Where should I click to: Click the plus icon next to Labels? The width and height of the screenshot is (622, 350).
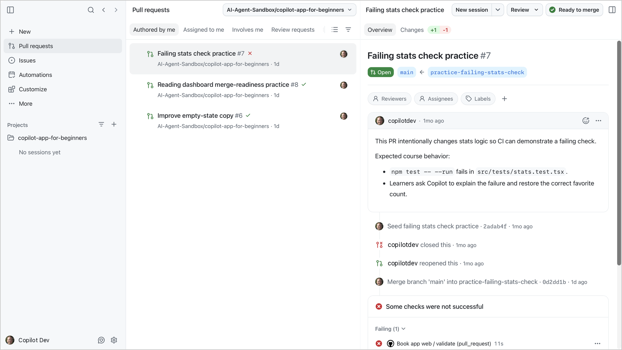pyautogui.click(x=504, y=99)
